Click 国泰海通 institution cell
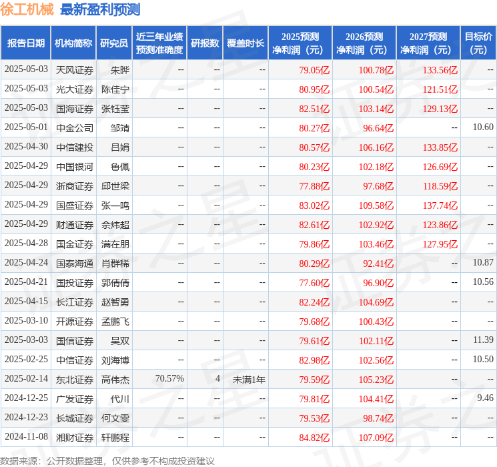The image size is (497, 467). [x=75, y=264]
